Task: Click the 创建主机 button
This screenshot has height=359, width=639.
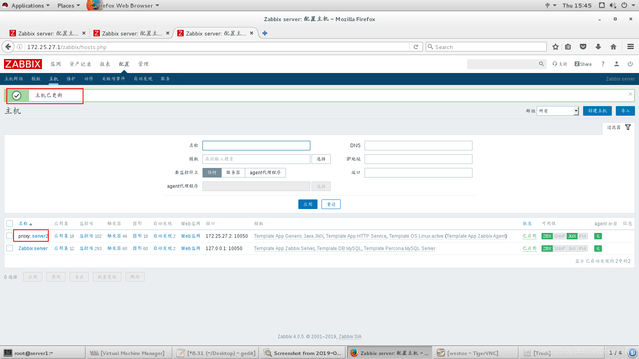Action: (597, 110)
